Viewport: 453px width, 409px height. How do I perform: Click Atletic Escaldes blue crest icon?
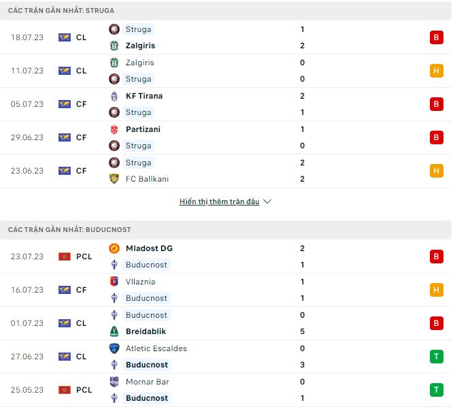(114, 348)
